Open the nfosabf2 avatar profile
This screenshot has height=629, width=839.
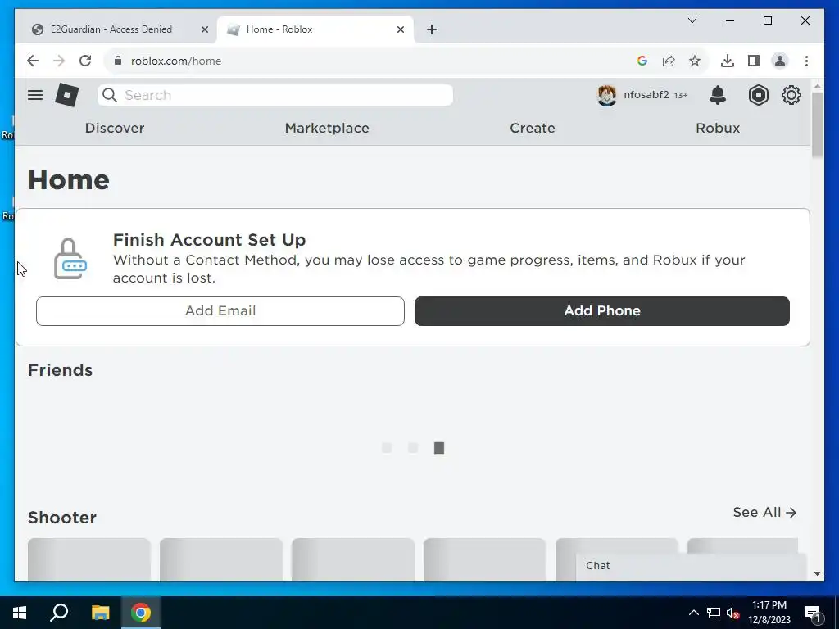click(607, 96)
